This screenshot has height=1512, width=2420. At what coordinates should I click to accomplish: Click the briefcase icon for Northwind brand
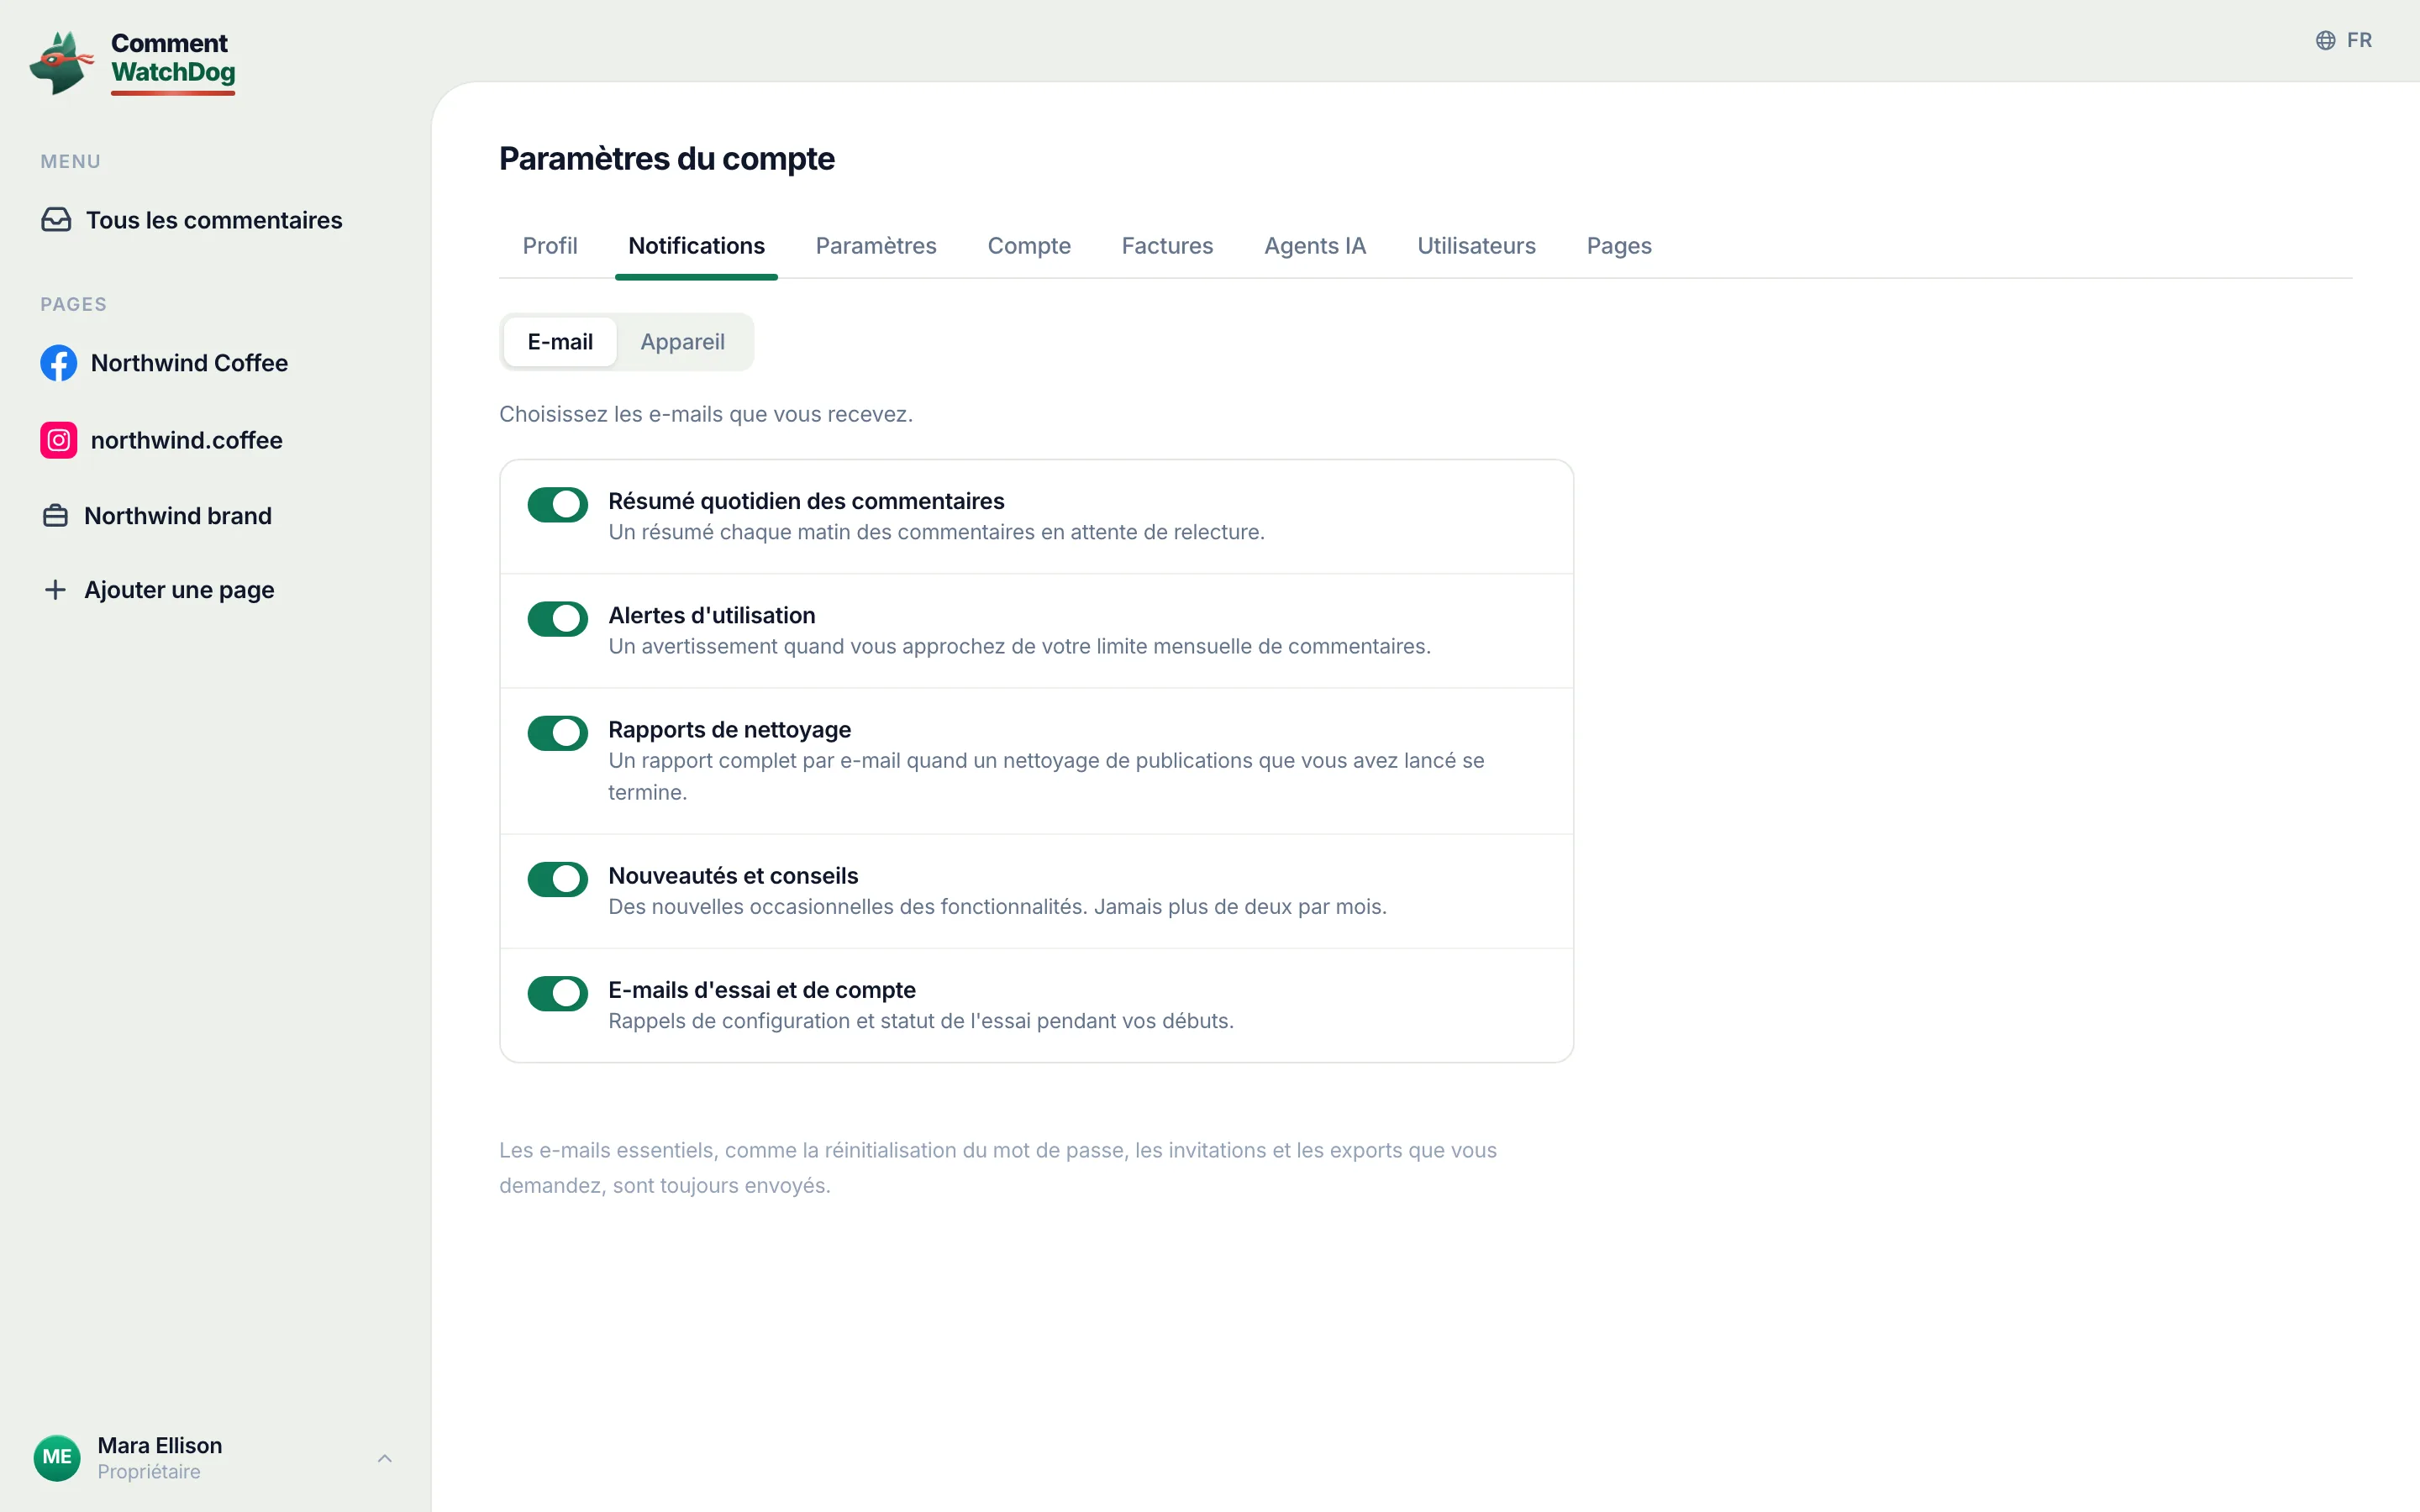56,516
